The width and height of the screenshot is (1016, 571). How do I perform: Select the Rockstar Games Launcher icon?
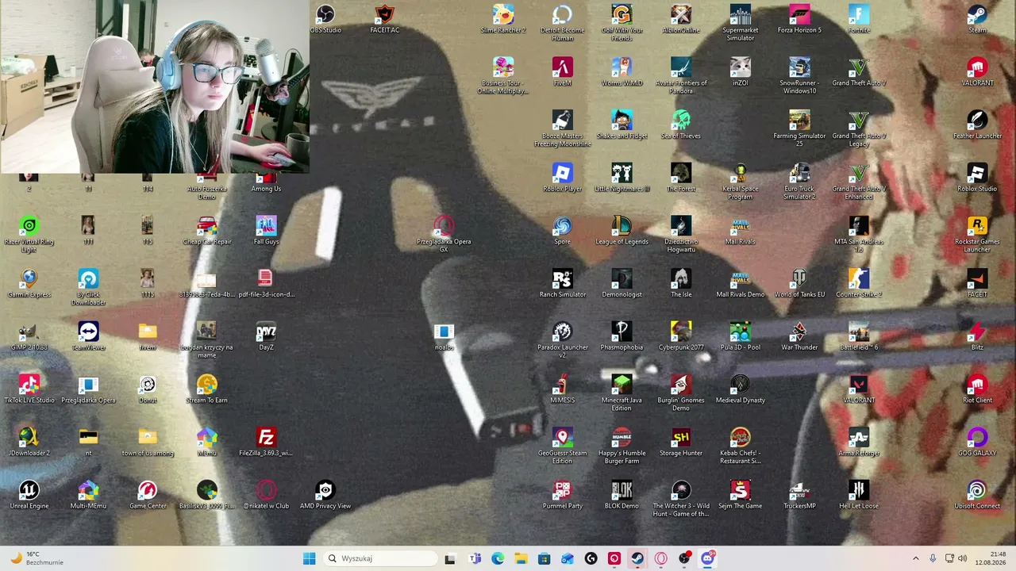(977, 235)
